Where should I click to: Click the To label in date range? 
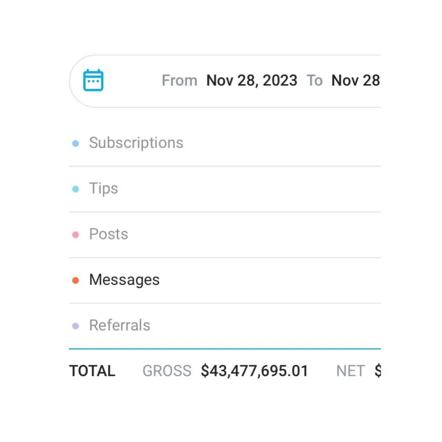[x=314, y=81]
